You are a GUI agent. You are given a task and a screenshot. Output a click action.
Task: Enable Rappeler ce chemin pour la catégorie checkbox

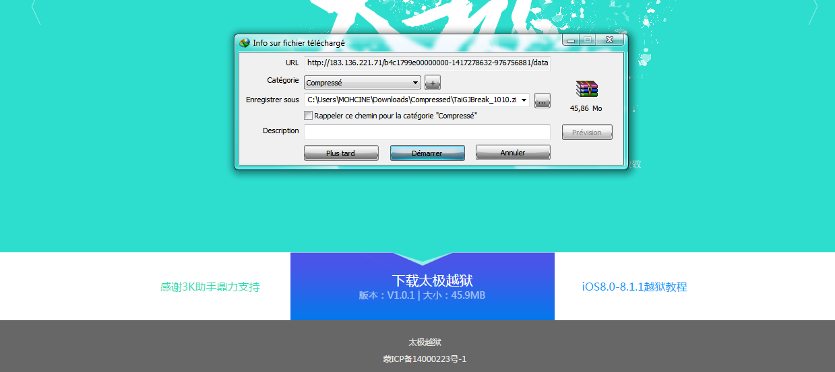pyautogui.click(x=309, y=116)
